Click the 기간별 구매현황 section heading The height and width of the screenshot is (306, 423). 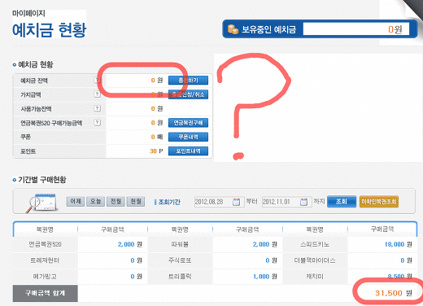(42, 180)
